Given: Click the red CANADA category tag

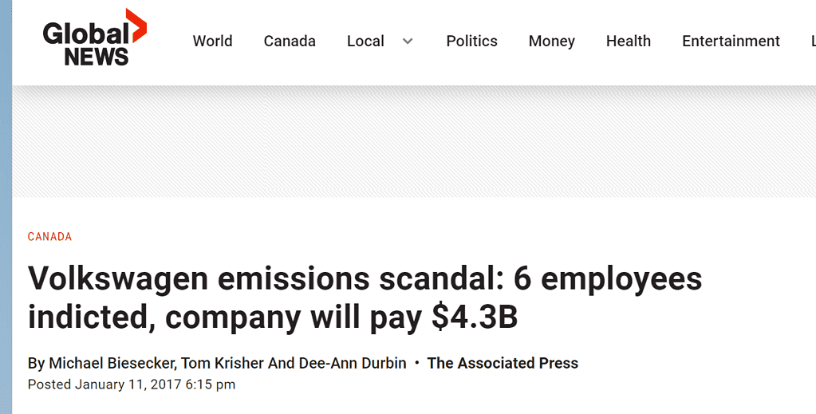Looking at the screenshot, I should 49,236.
